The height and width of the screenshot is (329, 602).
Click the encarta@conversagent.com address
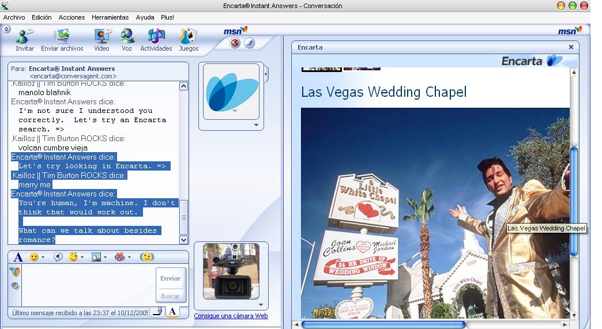[73, 76]
